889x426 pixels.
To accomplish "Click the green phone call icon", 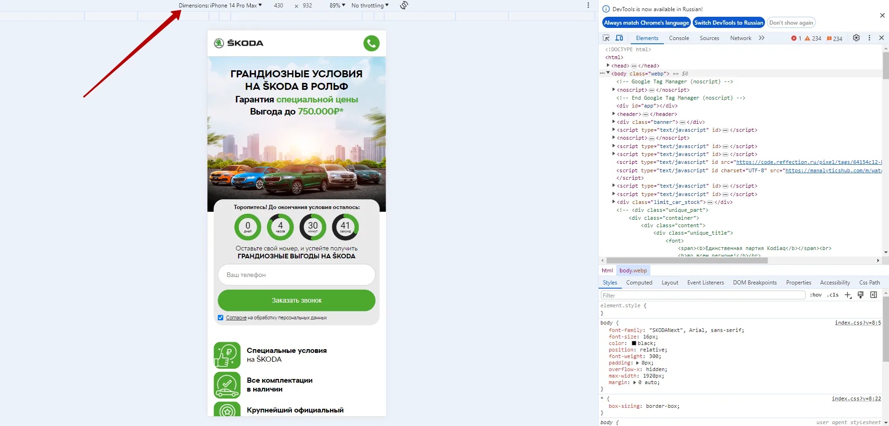I will (371, 43).
